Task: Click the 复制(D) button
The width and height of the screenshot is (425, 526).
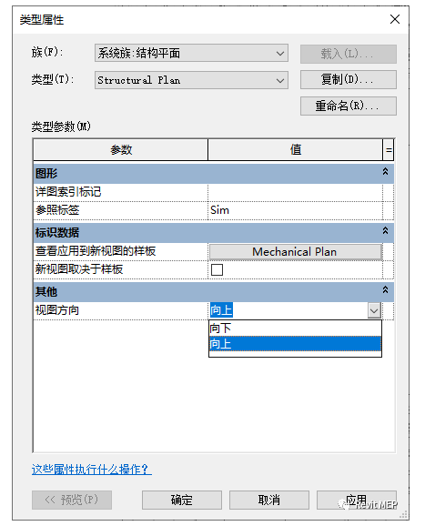Action: point(349,79)
